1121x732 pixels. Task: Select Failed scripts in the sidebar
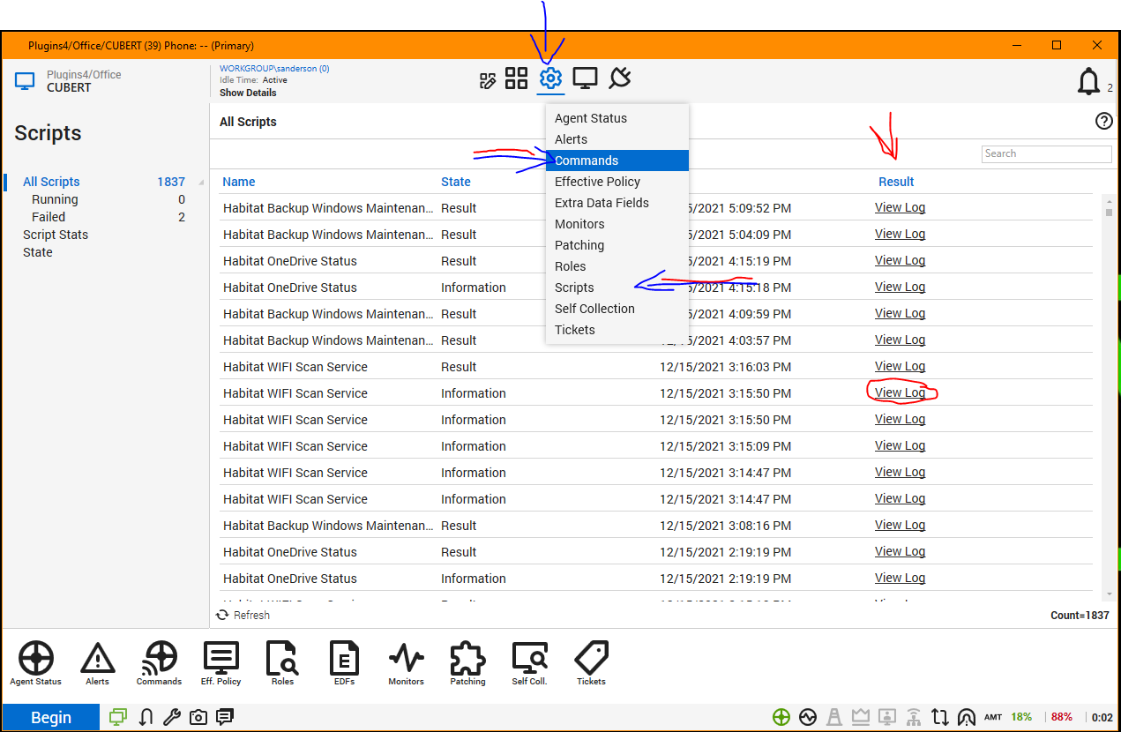(x=49, y=217)
